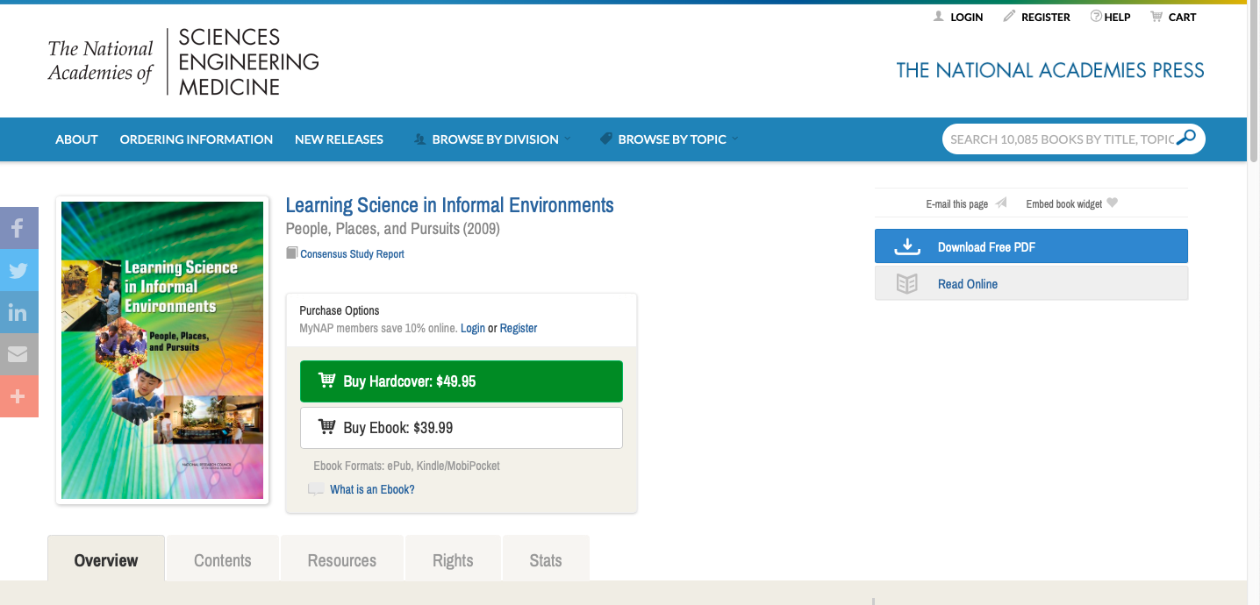Screen dimensions: 1260x605
Task: Click the Ebook Formats text line
Action: click(406, 466)
